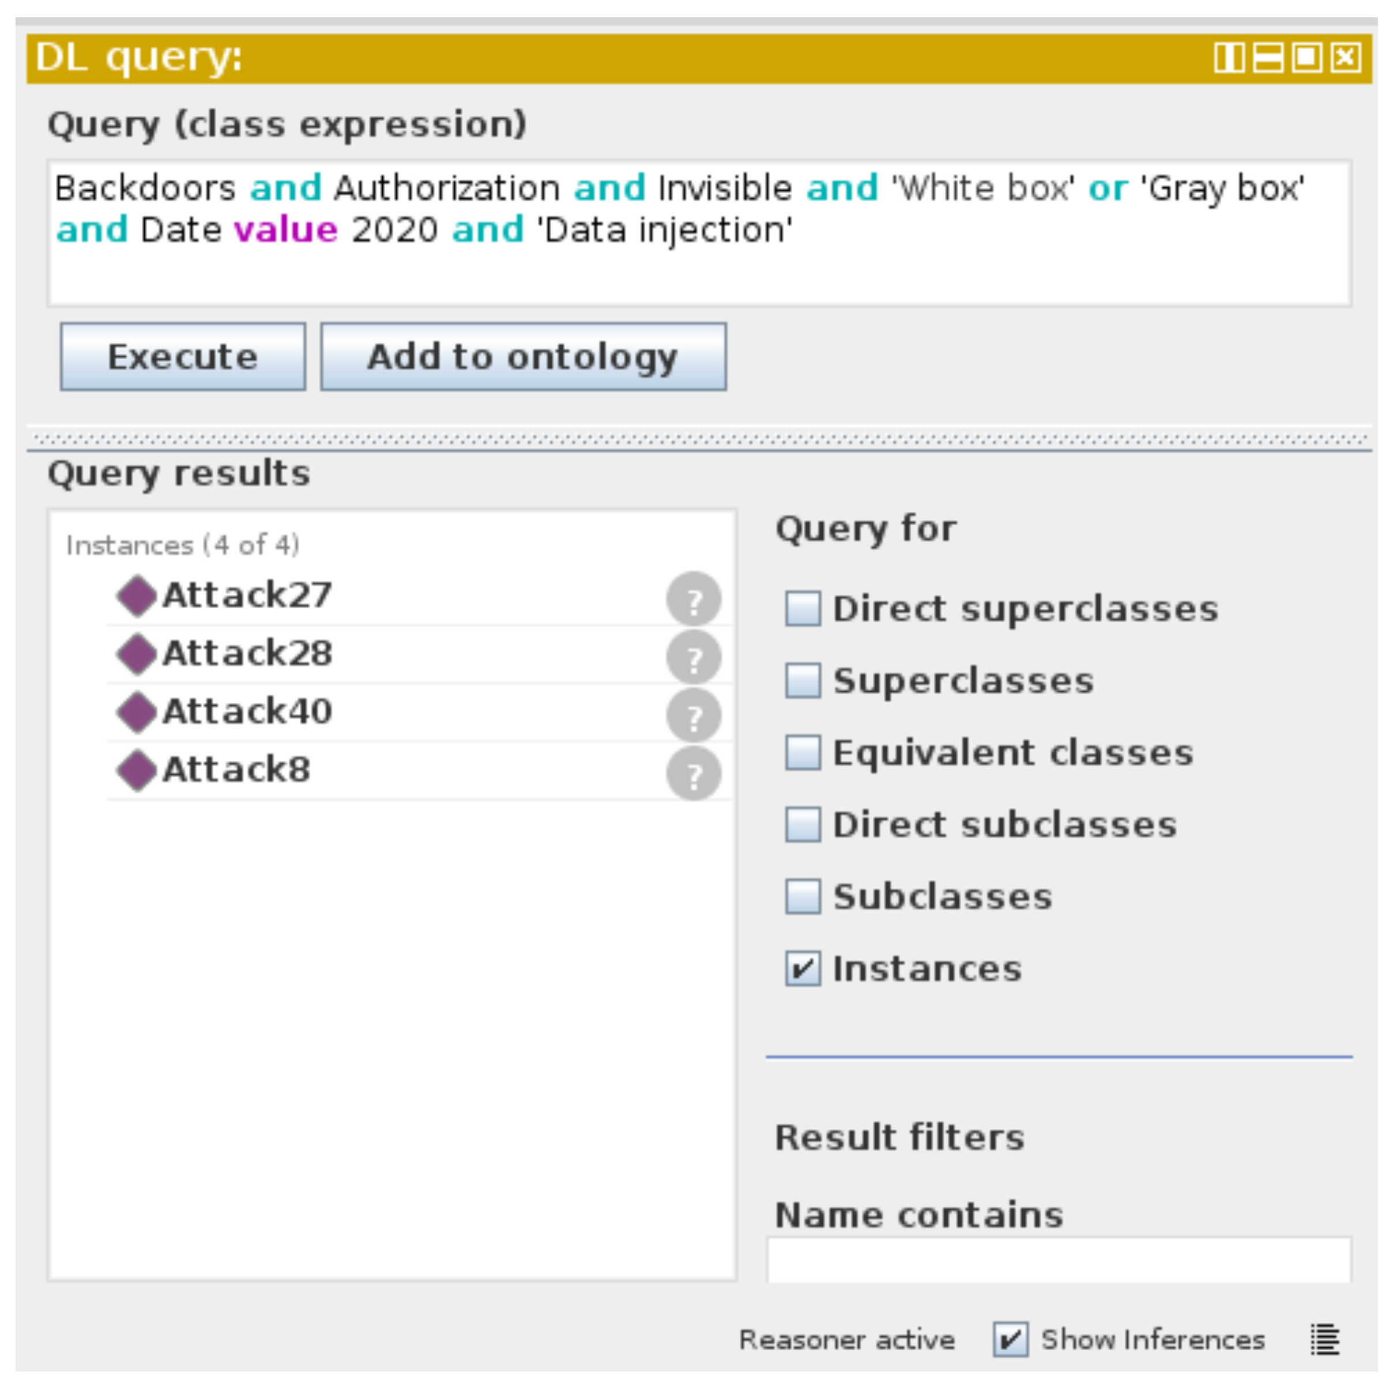Click the explain inference icon for Attack27

(x=694, y=598)
